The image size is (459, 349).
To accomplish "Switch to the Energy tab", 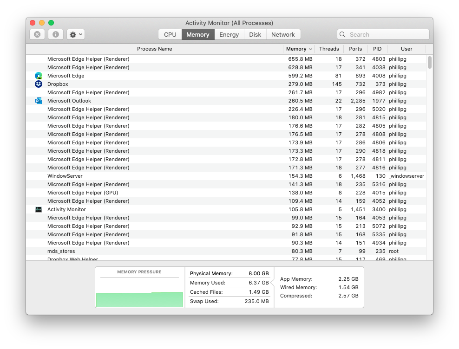I will [x=229, y=34].
